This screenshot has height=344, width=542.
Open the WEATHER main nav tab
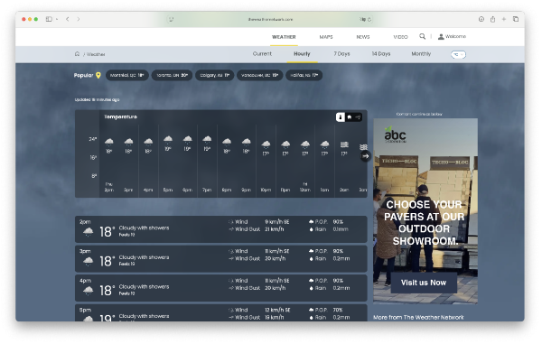pyautogui.click(x=284, y=37)
